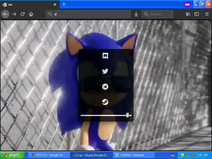Viewport: 212px width, 159px height.
Task: Click the magnifier search tray icon
Action: (192, 155)
